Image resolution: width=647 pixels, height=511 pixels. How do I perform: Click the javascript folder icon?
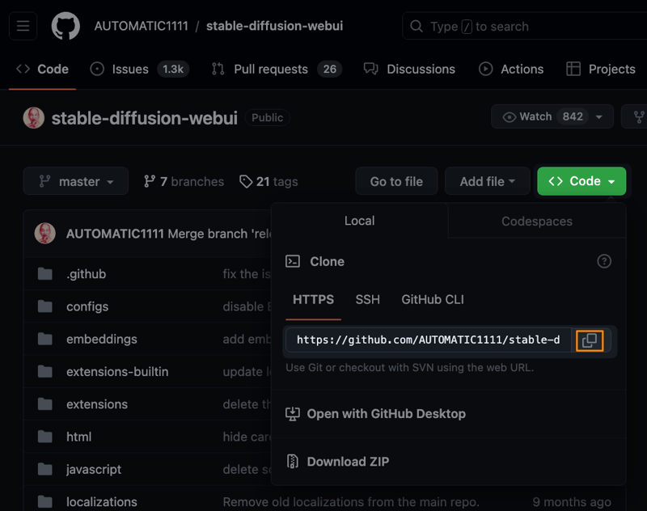click(x=45, y=469)
